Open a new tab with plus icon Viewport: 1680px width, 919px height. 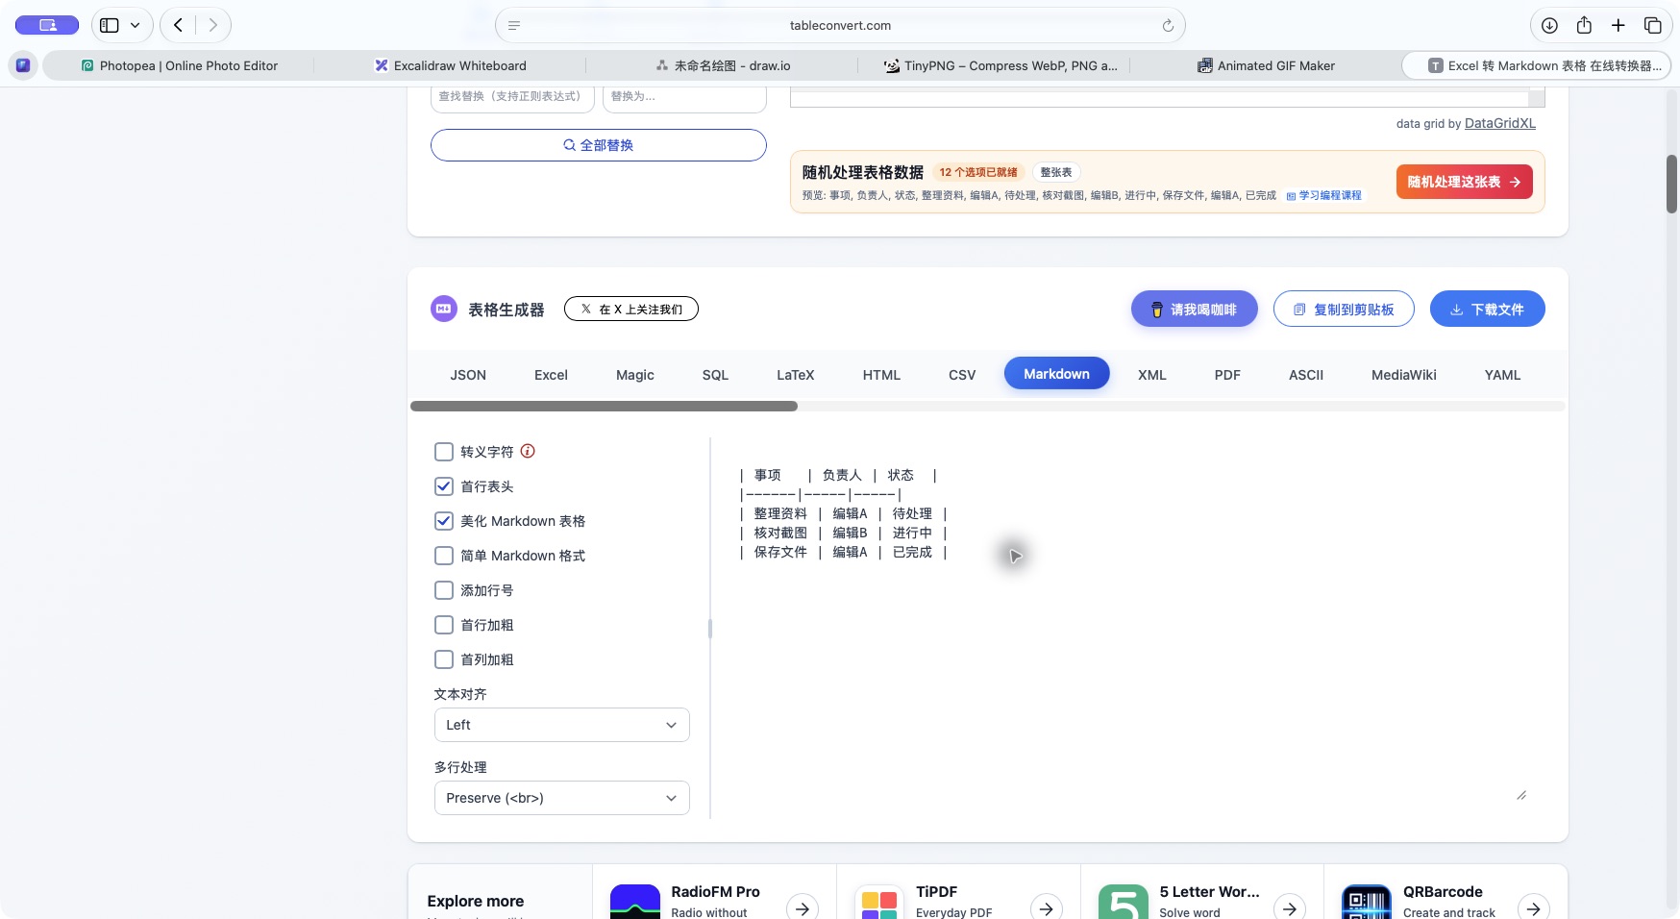(1618, 25)
